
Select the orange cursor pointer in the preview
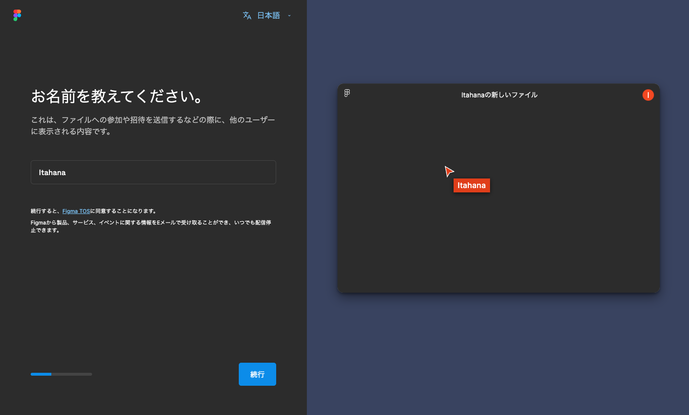click(x=449, y=171)
